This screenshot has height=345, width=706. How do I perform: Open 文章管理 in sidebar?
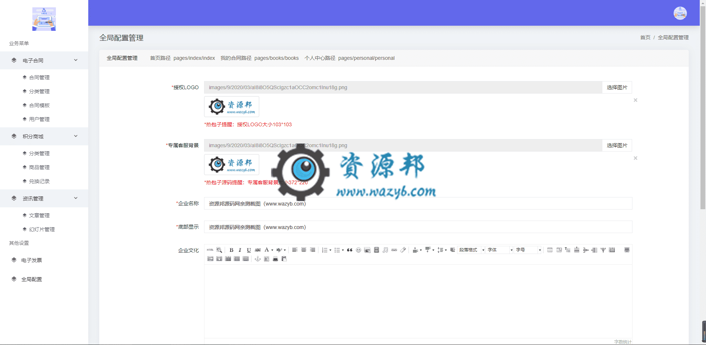pos(39,215)
